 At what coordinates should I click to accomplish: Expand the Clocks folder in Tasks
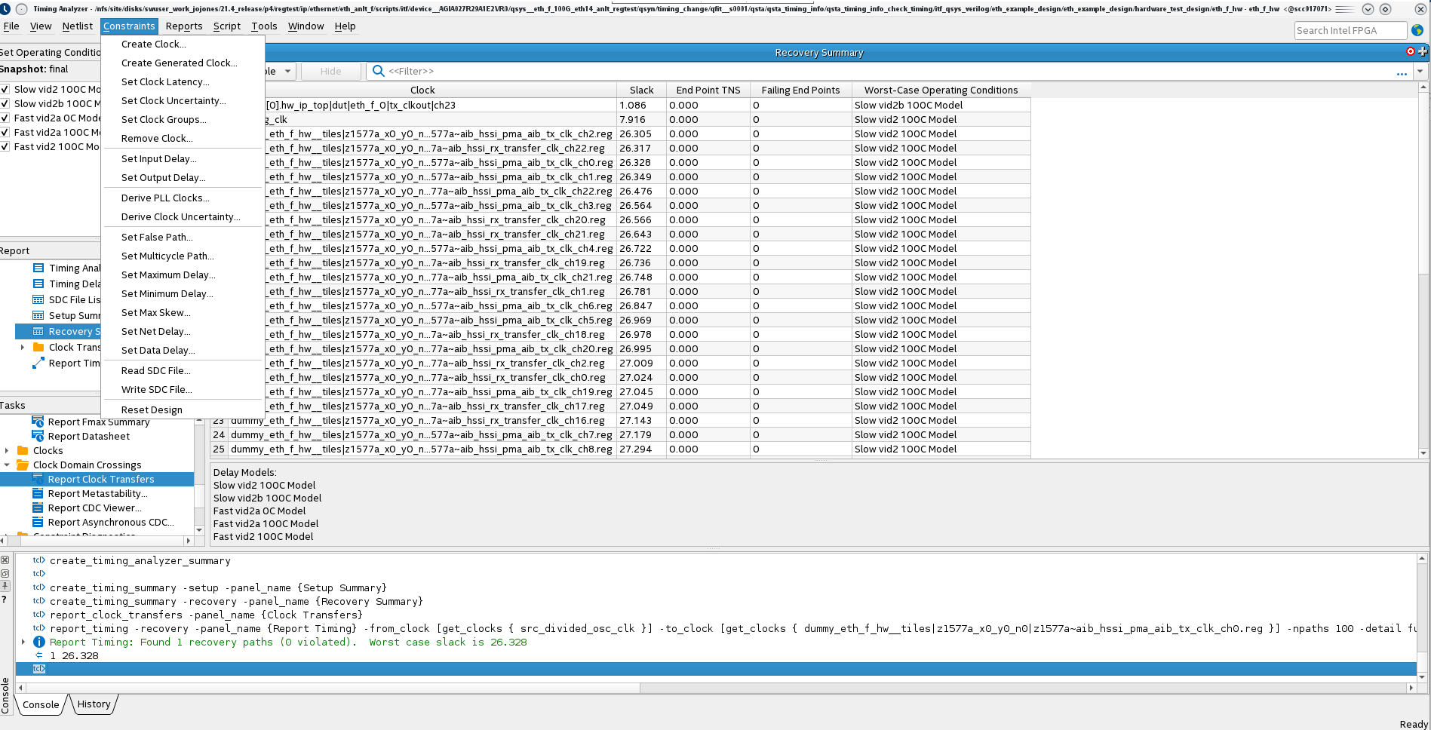tap(8, 450)
